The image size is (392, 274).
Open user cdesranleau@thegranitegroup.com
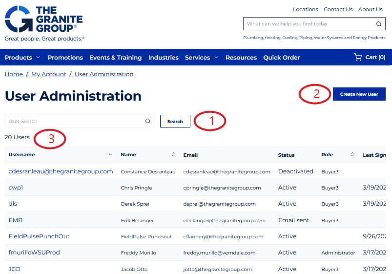coord(61,171)
